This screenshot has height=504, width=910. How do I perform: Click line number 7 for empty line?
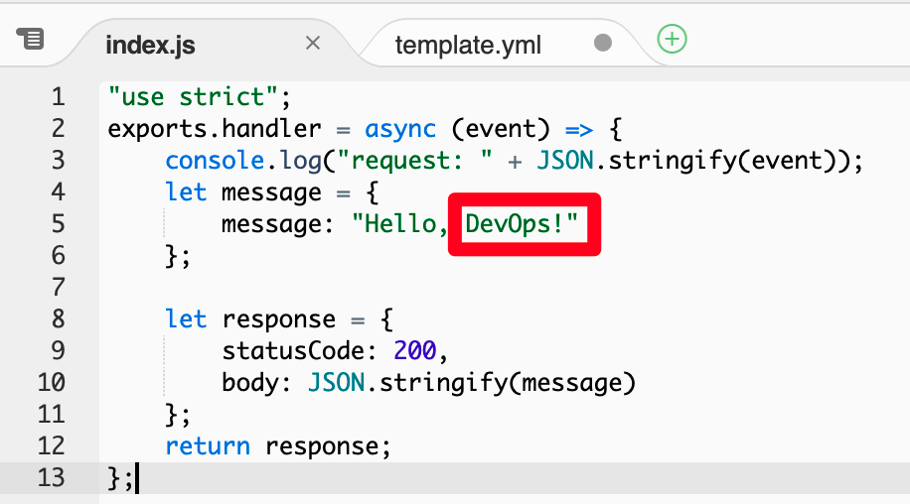coord(58,288)
